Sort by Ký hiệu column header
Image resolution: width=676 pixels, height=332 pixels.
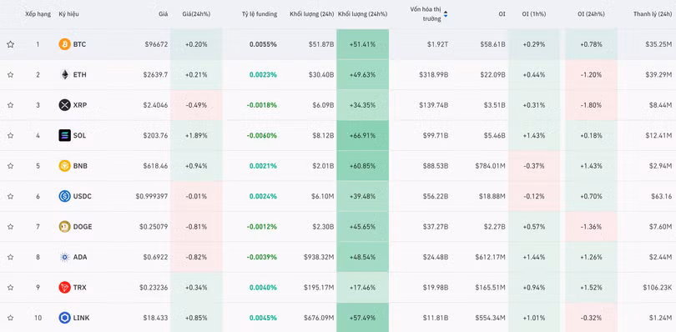68,14
